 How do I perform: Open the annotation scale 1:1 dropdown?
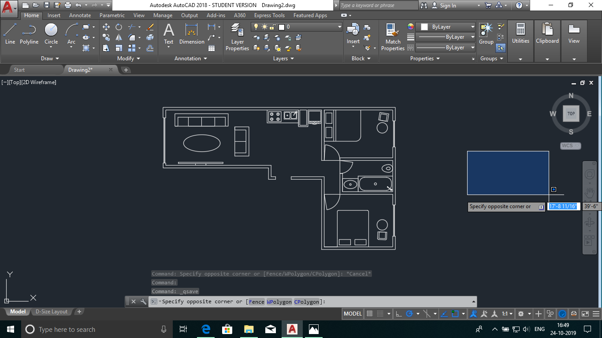[x=507, y=314]
